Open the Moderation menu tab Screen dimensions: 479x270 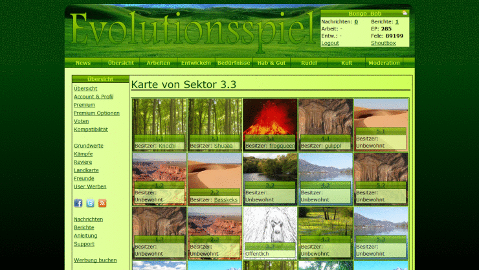pyautogui.click(x=384, y=63)
